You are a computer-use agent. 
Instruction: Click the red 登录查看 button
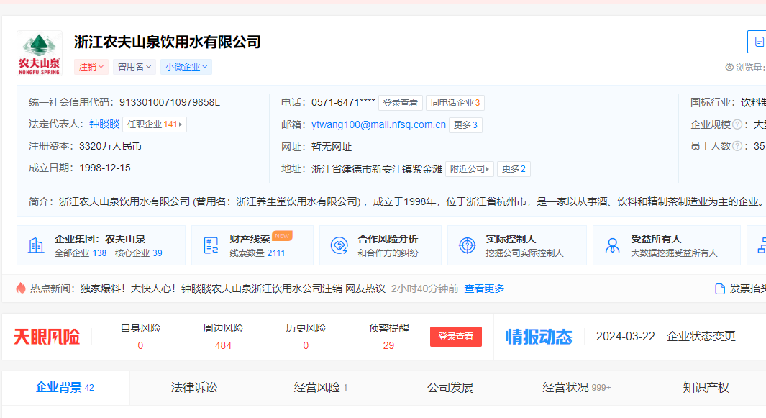point(455,337)
